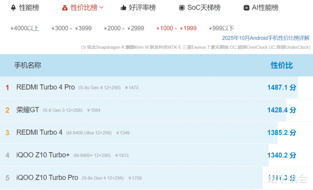Click the 1385.2 分 score

point(282,132)
